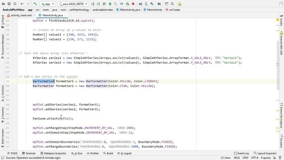Click the Sync/Reload from disk icon
This screenshot has height=160, width=284.
pyautogui.click(x=15, y=4)
